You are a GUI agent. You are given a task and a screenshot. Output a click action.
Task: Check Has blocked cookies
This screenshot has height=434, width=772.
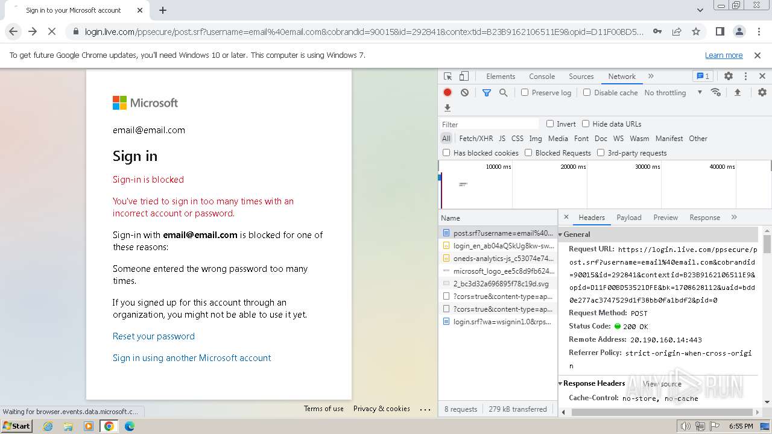(x=446, y=153)
